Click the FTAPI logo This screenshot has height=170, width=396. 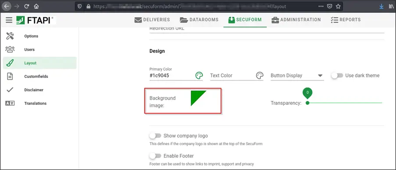coord(35,20)
